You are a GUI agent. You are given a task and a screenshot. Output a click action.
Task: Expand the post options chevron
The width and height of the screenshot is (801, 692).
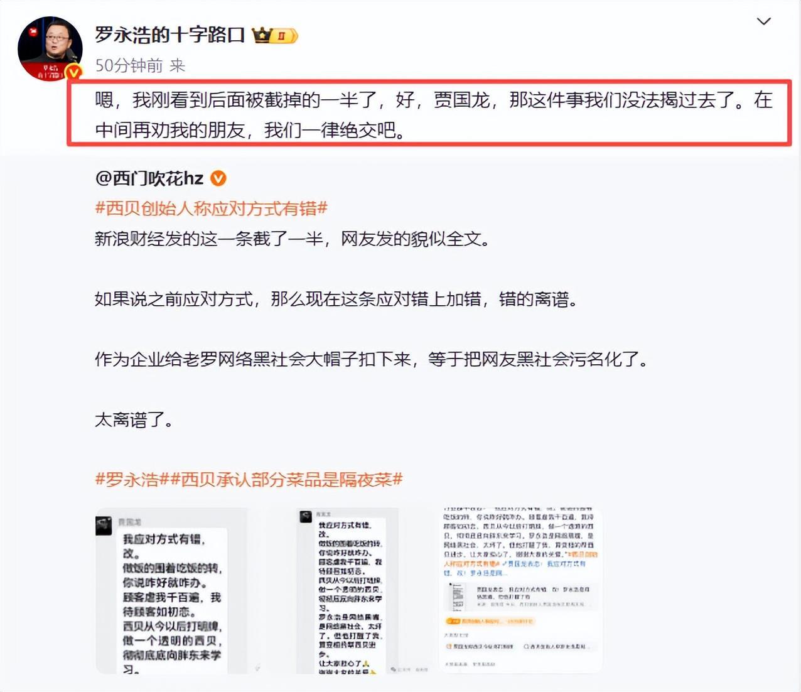[x=763, y=21]
